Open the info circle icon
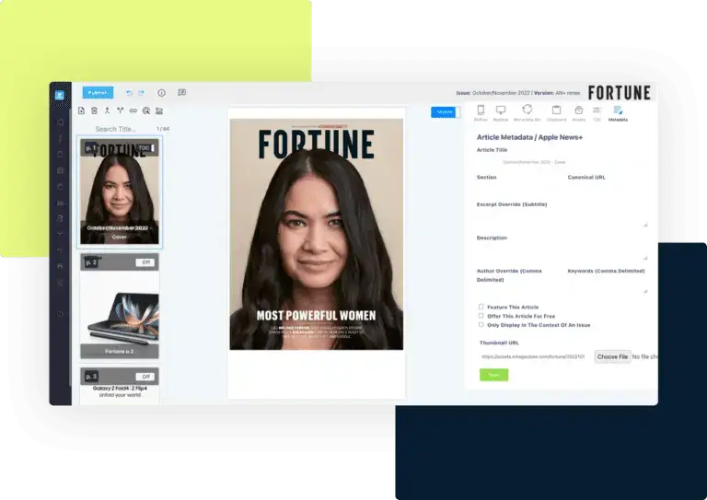This screenshot has width=707, height=500. point(162,93)
